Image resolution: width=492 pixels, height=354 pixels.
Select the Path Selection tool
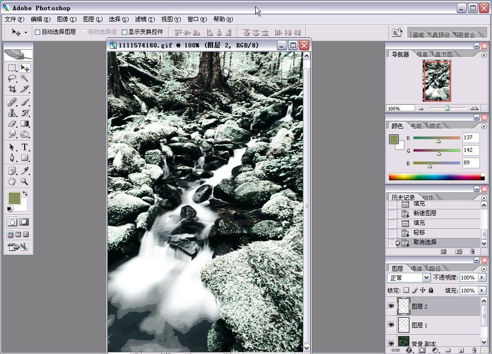tap(12, 147)
